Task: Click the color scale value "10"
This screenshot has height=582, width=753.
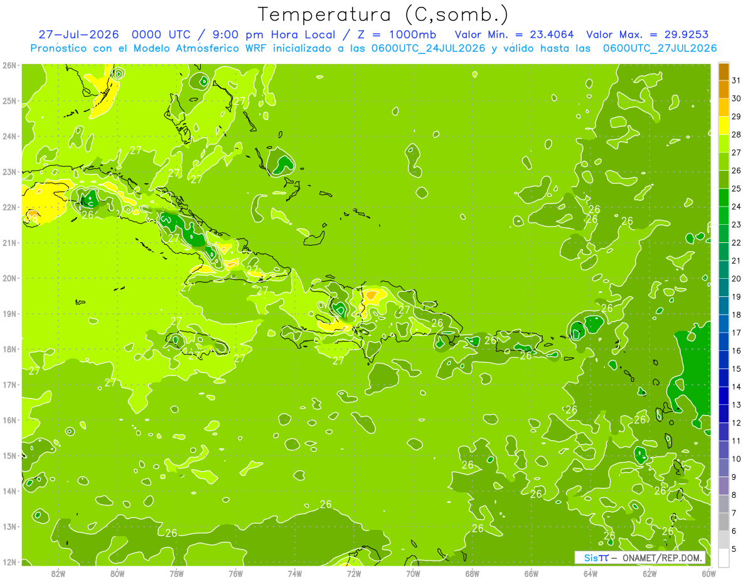Action: click(737, 459)
